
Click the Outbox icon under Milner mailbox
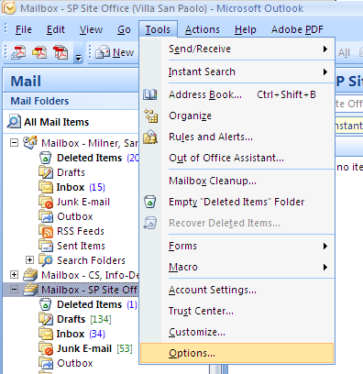click(46, 216)
